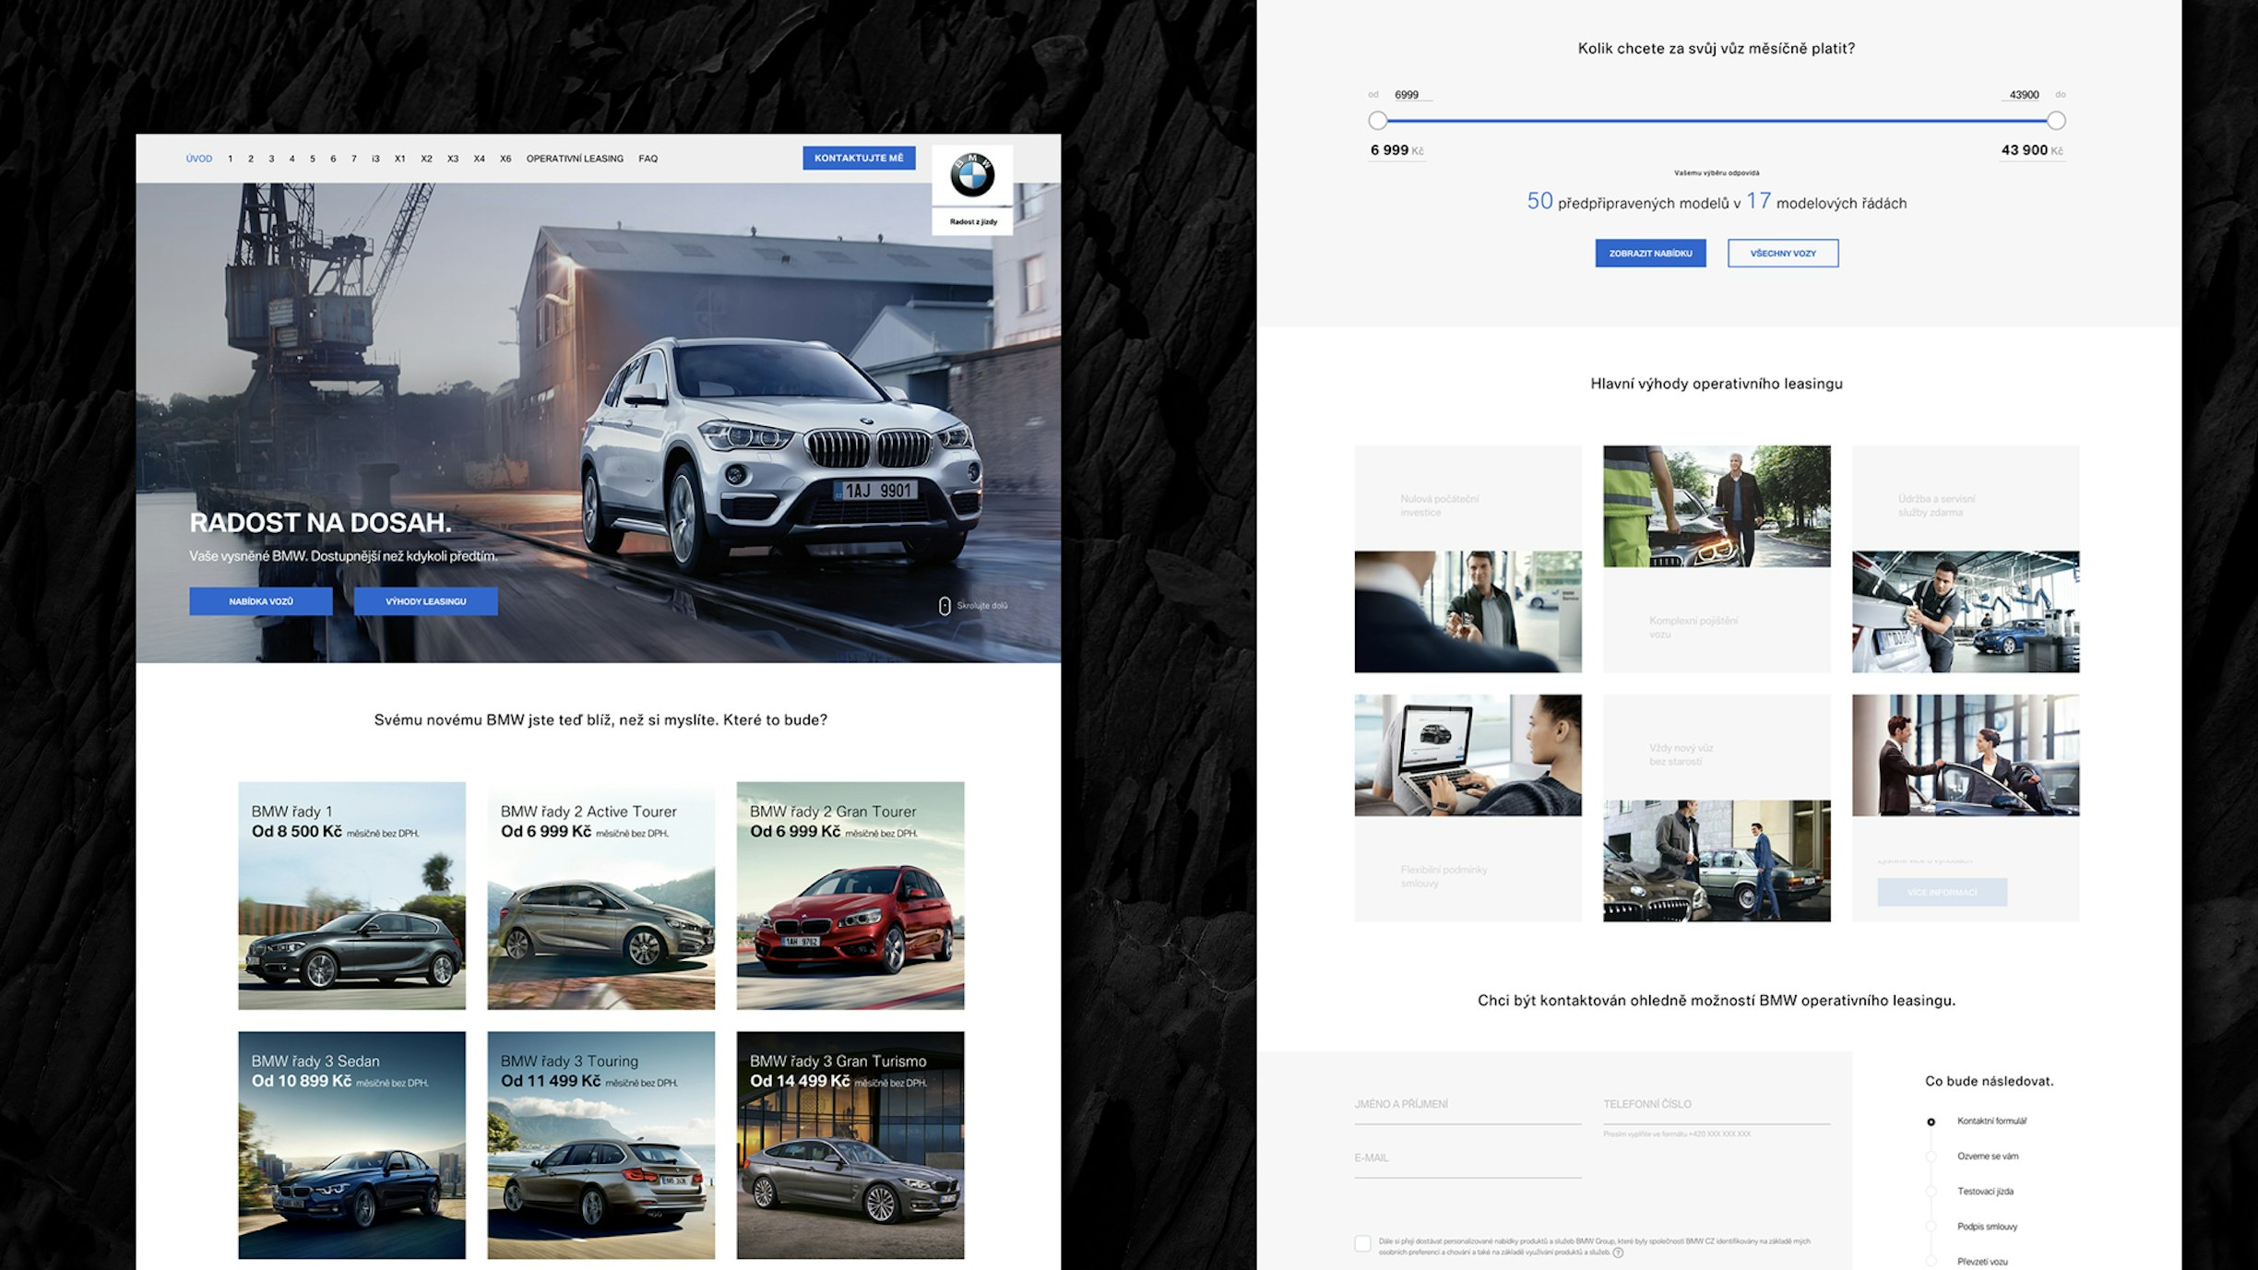Click the BMW roundel logo
Viewport: 2258px width, 1270px height.
[972, 175]
